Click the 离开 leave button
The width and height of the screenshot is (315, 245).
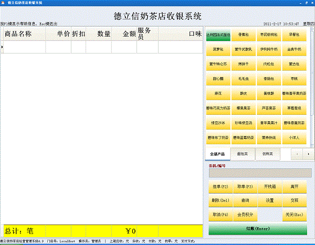point(295,187)
